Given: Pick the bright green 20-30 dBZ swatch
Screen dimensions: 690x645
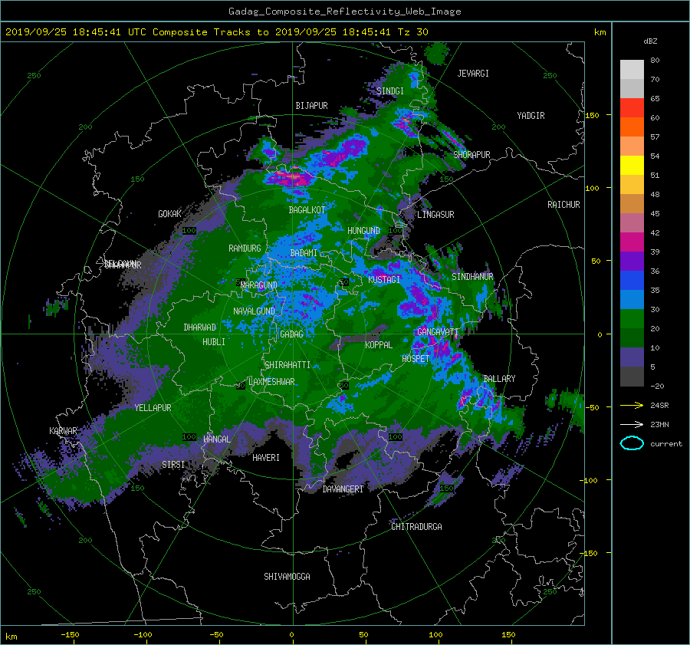Looking at the screenshot, I should [632, 319].
